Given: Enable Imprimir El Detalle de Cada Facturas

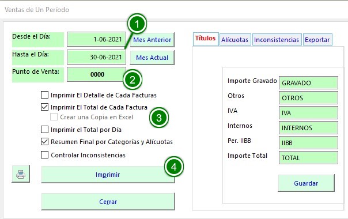Looking at the screenshot, I should click(44, 95).
